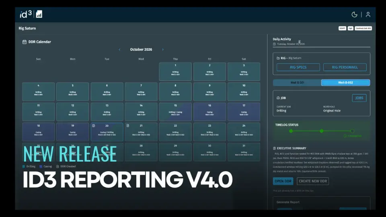Select October 9 calendar day
Image resolution: width=386 pixels, height=217 pixels.
click(x=209, y=92)
